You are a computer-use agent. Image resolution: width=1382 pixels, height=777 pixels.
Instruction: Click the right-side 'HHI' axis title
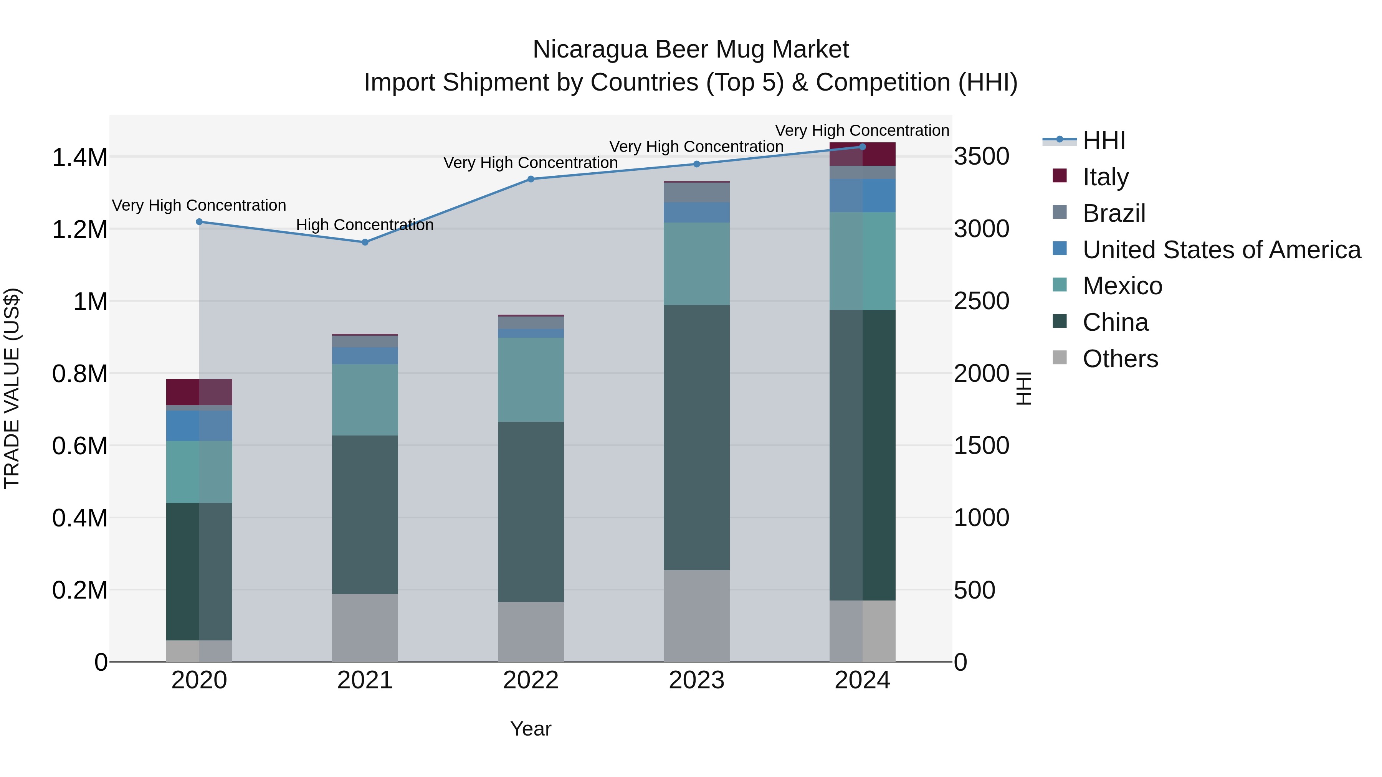pos(1023,388)
